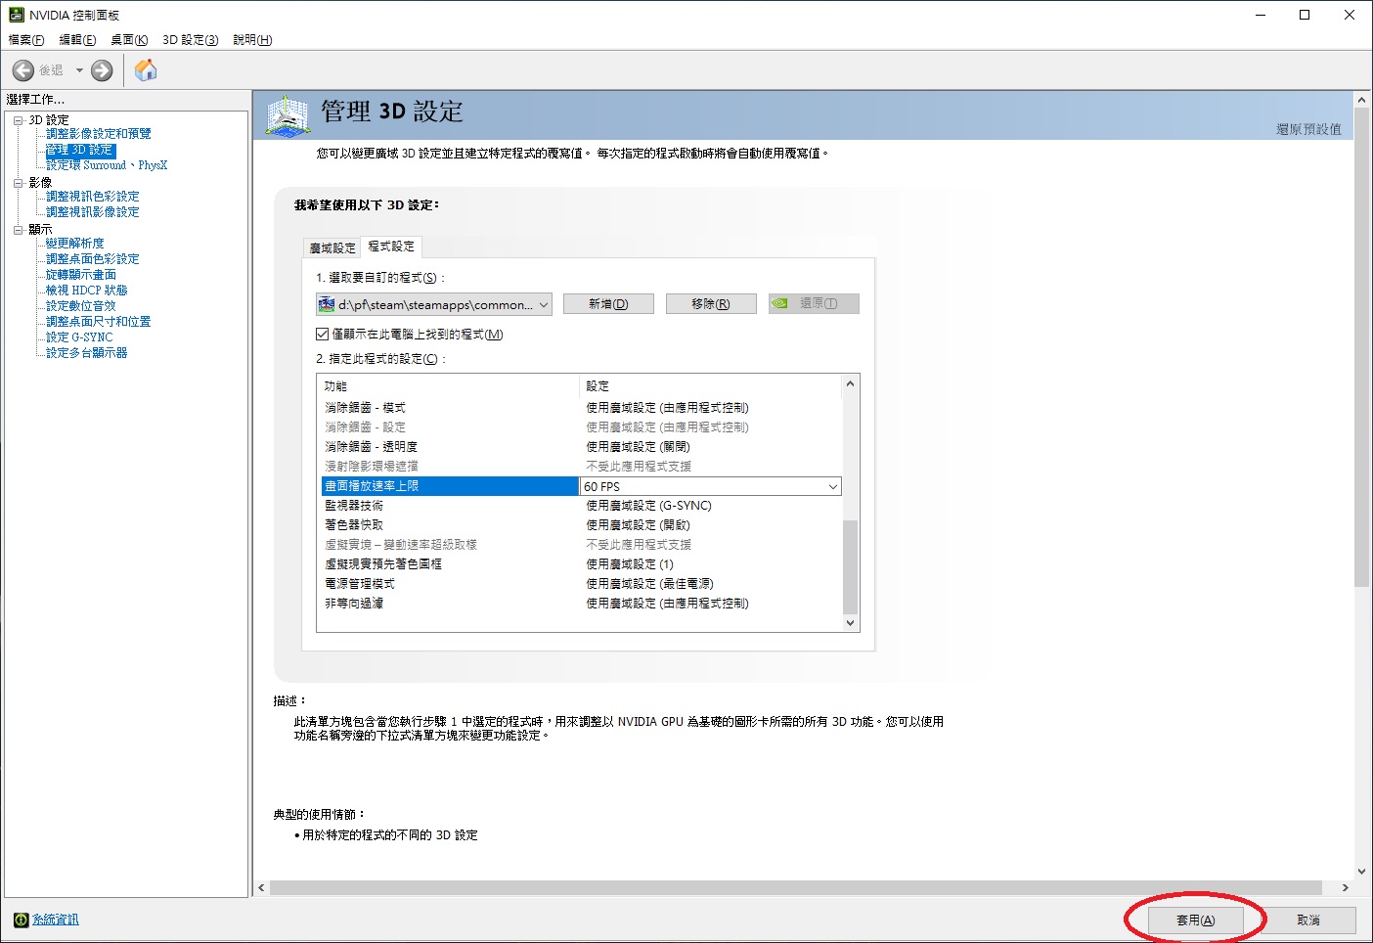Viewport: 1373px width, 943px height.
Task: Open 桌面(K) menu
Action: pos(129,40)
